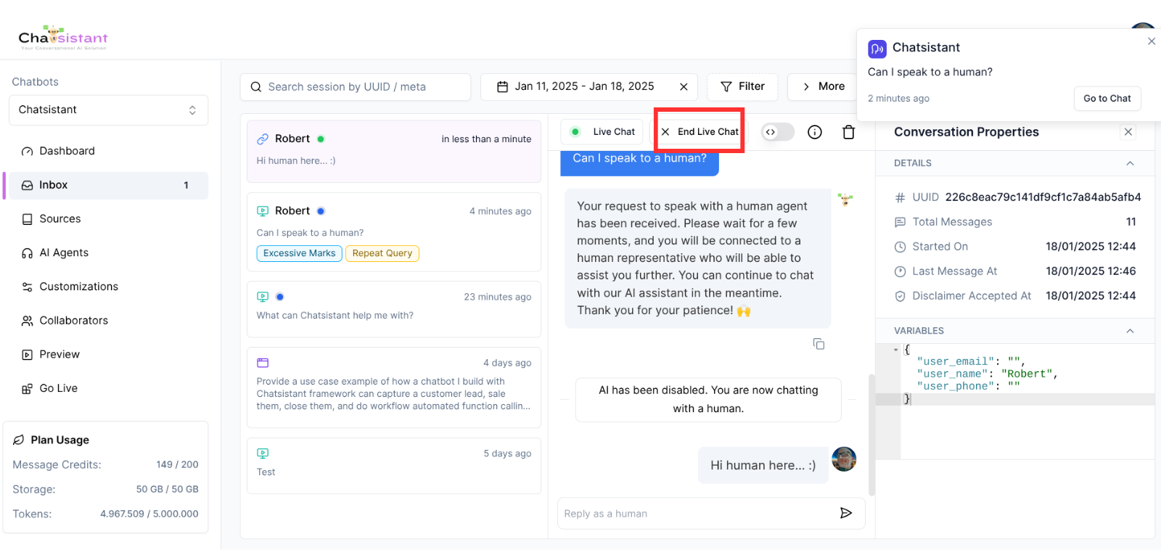Send the human reply

point(845,513)
